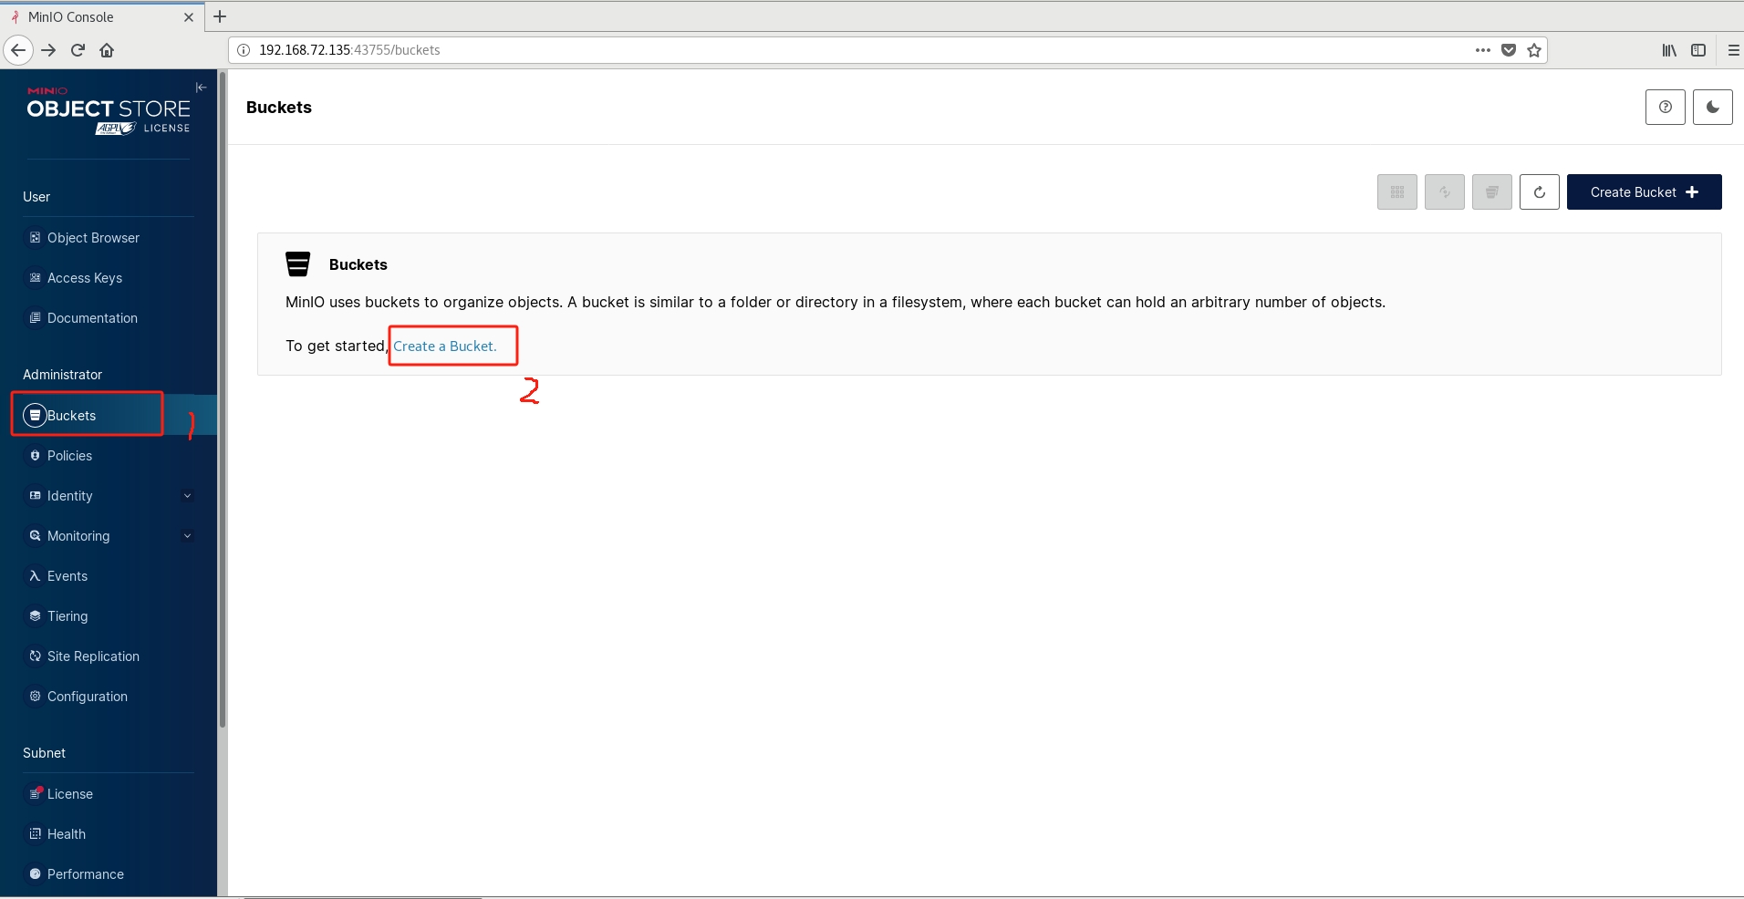Click the Events lambda icon

(35, 576)
